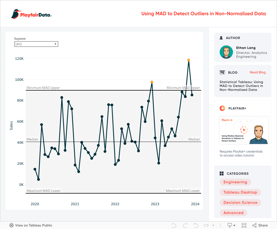The image size is (277, 229).
Task: Enter full screen mode
Action: [244, 225]
